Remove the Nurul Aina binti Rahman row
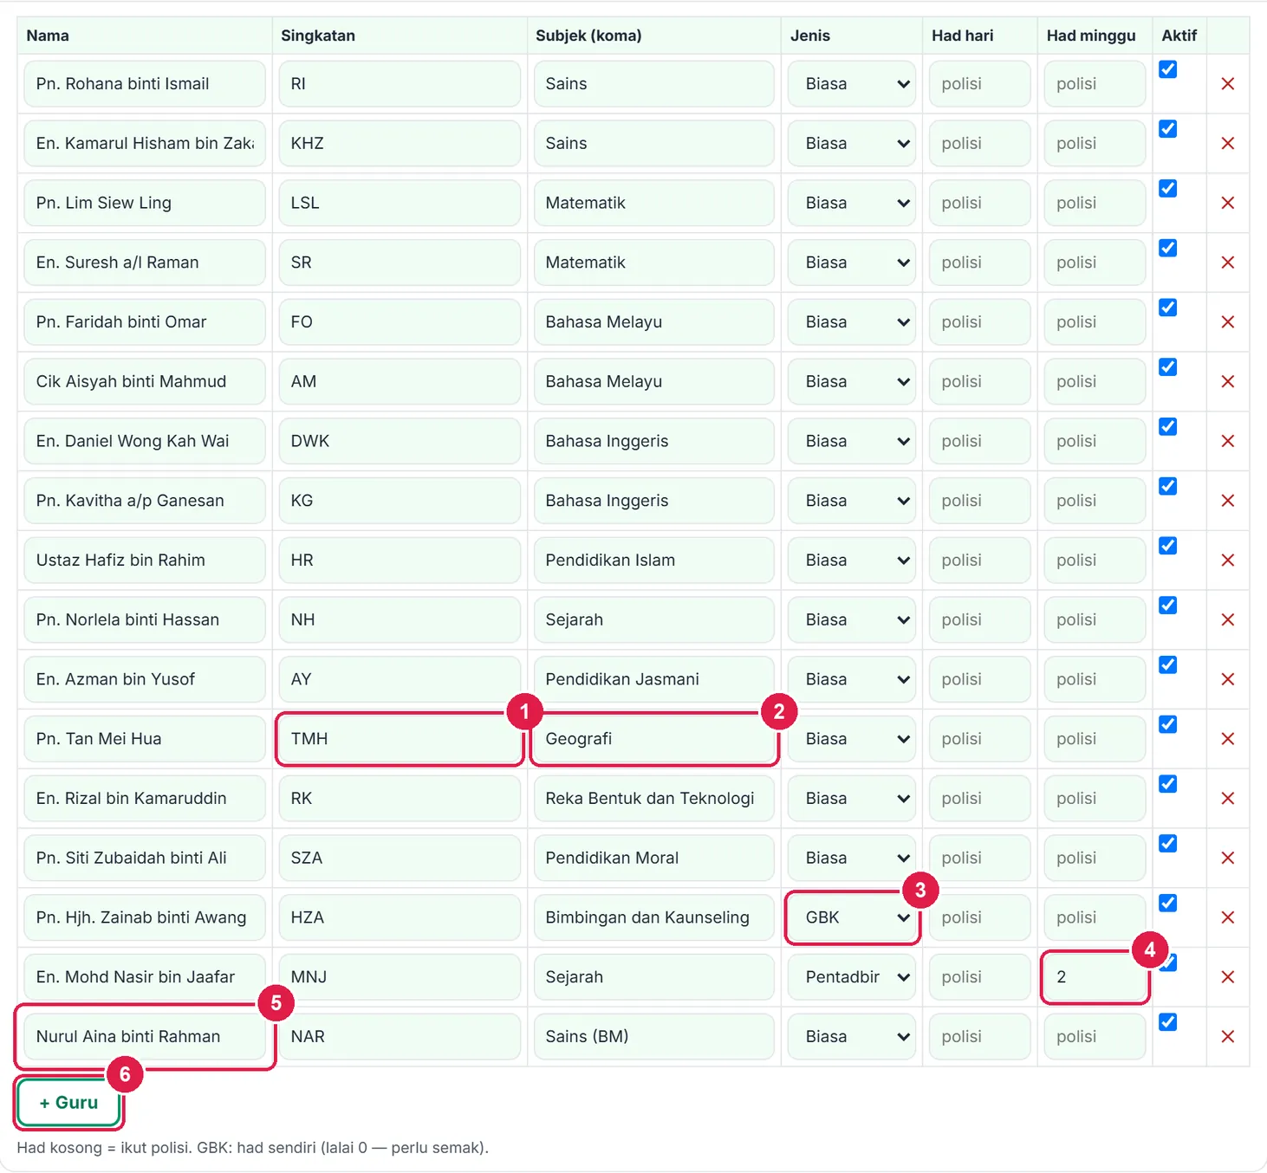The height and width of the screenshot is (1173, 1267). tap(1227, 1036)
